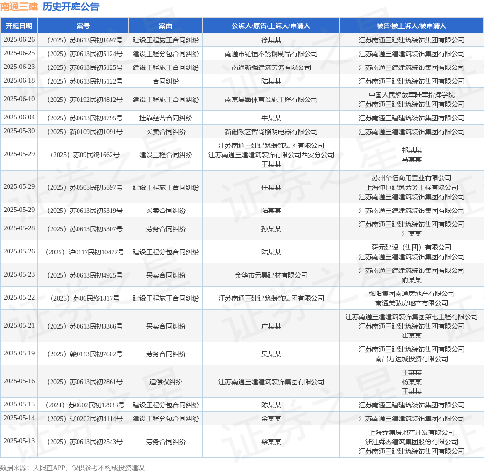Click appellant 江苏南通三建建筑装饰有限公司西安分公司
Viewport: 484px width, 472px height.
pyautogui.click(x=271, y=154)
